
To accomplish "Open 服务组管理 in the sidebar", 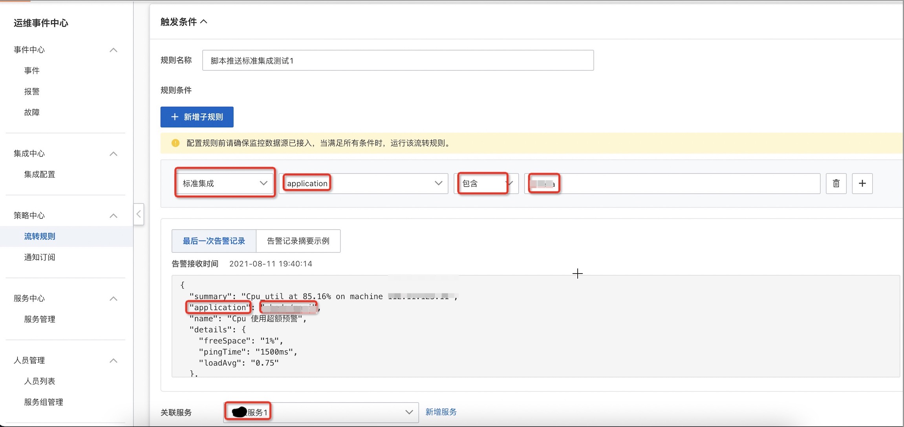I will pyautogui.click(x=44, y=402).
